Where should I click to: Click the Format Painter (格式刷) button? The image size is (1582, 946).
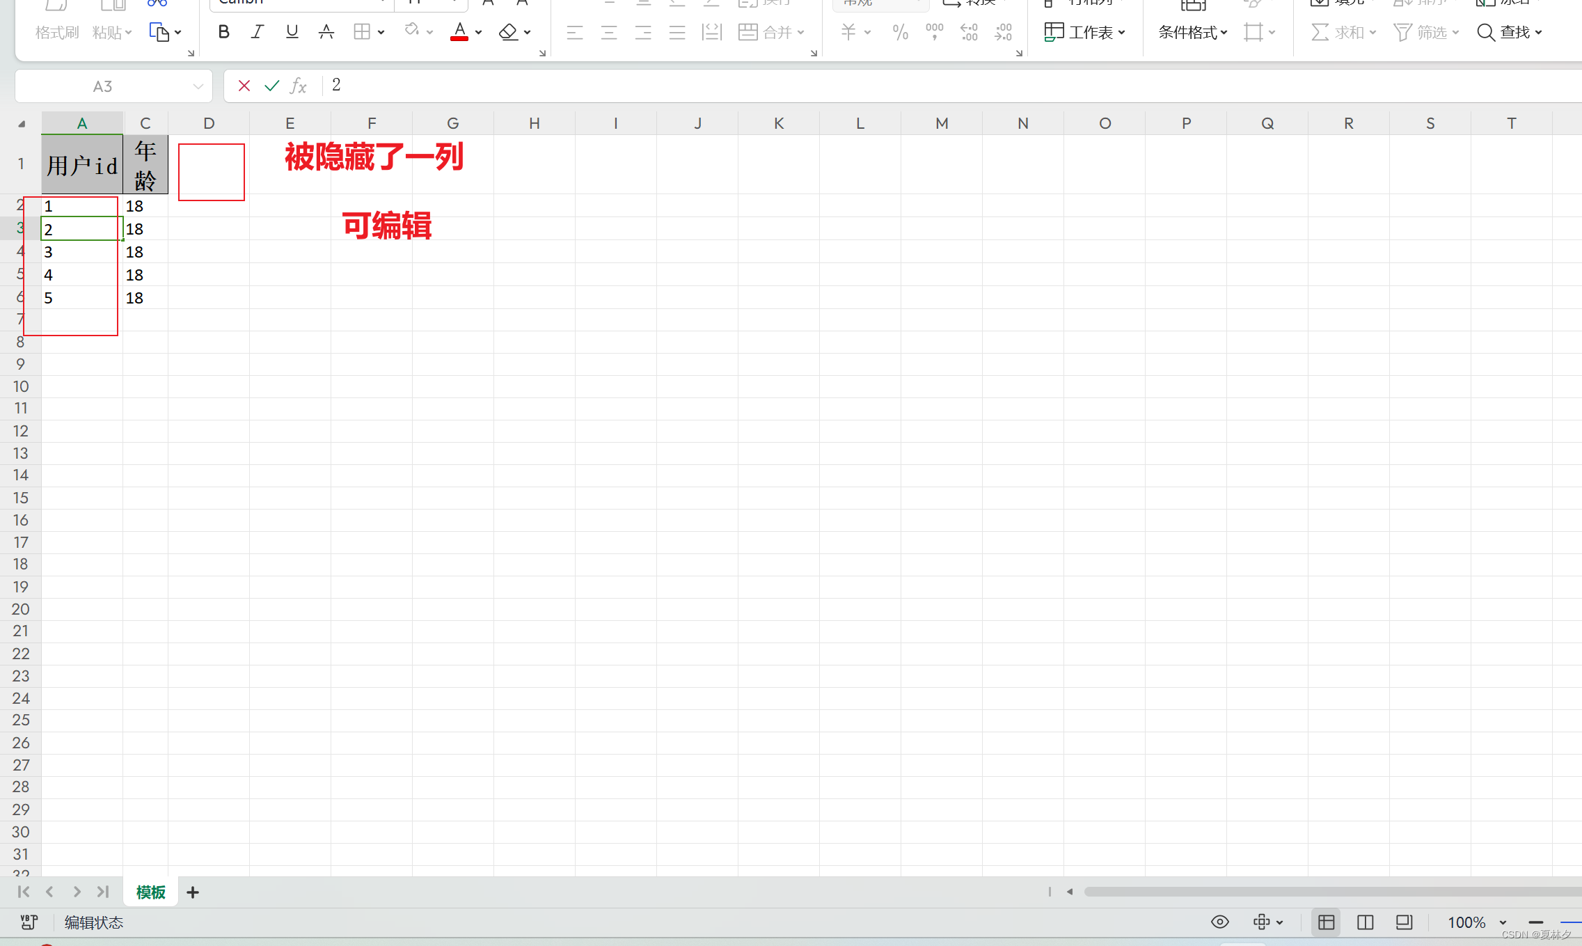(x=57, y=33)
